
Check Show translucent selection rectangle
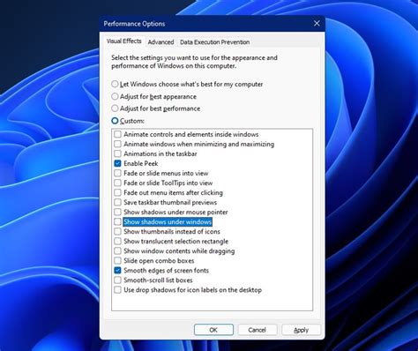pos(117,241)
